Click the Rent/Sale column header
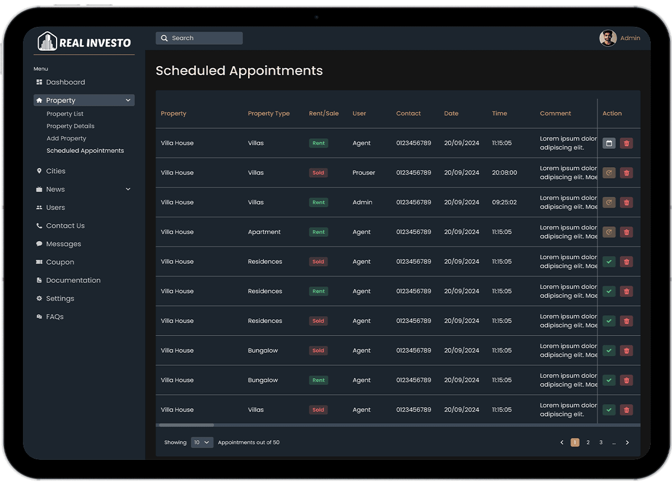The height and width of the screenshot is (485, 672). (x=324, y=114)
